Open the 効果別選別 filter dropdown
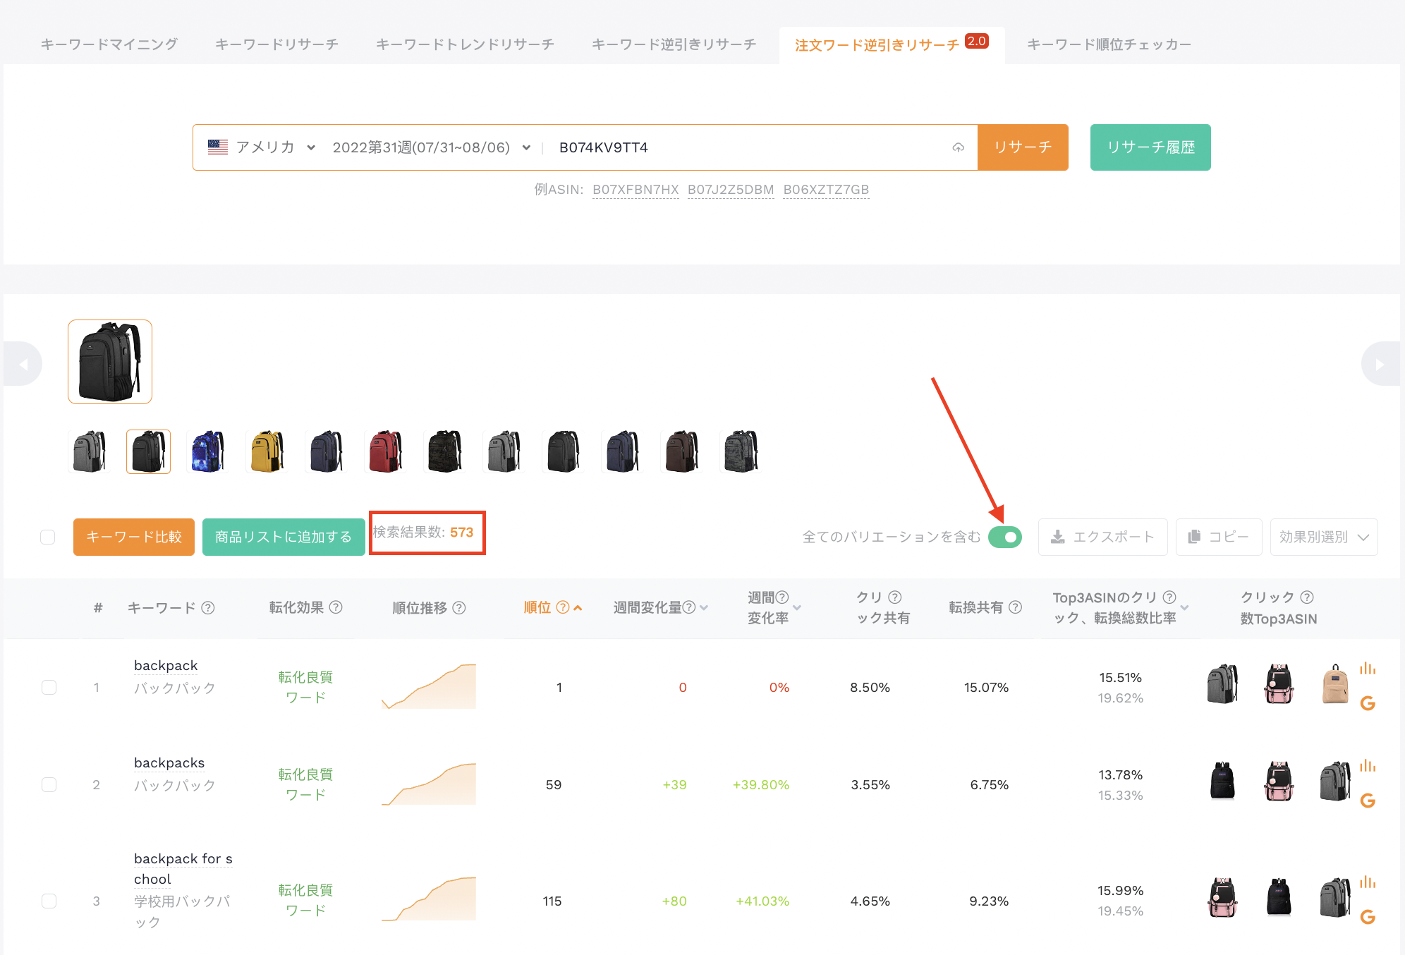 (x=1324, y=537)
